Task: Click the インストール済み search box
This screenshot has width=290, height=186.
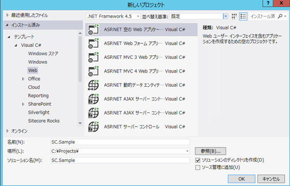Action: pyautogui.click(x=263, y=16)
